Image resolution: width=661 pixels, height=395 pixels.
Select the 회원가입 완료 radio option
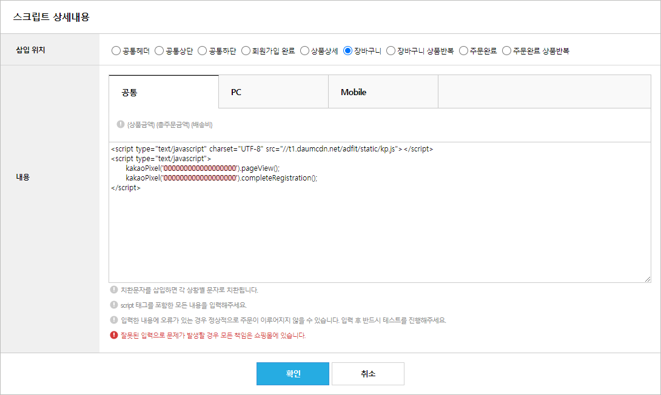(246, 51)
